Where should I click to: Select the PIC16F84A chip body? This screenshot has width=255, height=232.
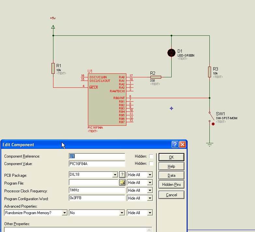[107, 99]
